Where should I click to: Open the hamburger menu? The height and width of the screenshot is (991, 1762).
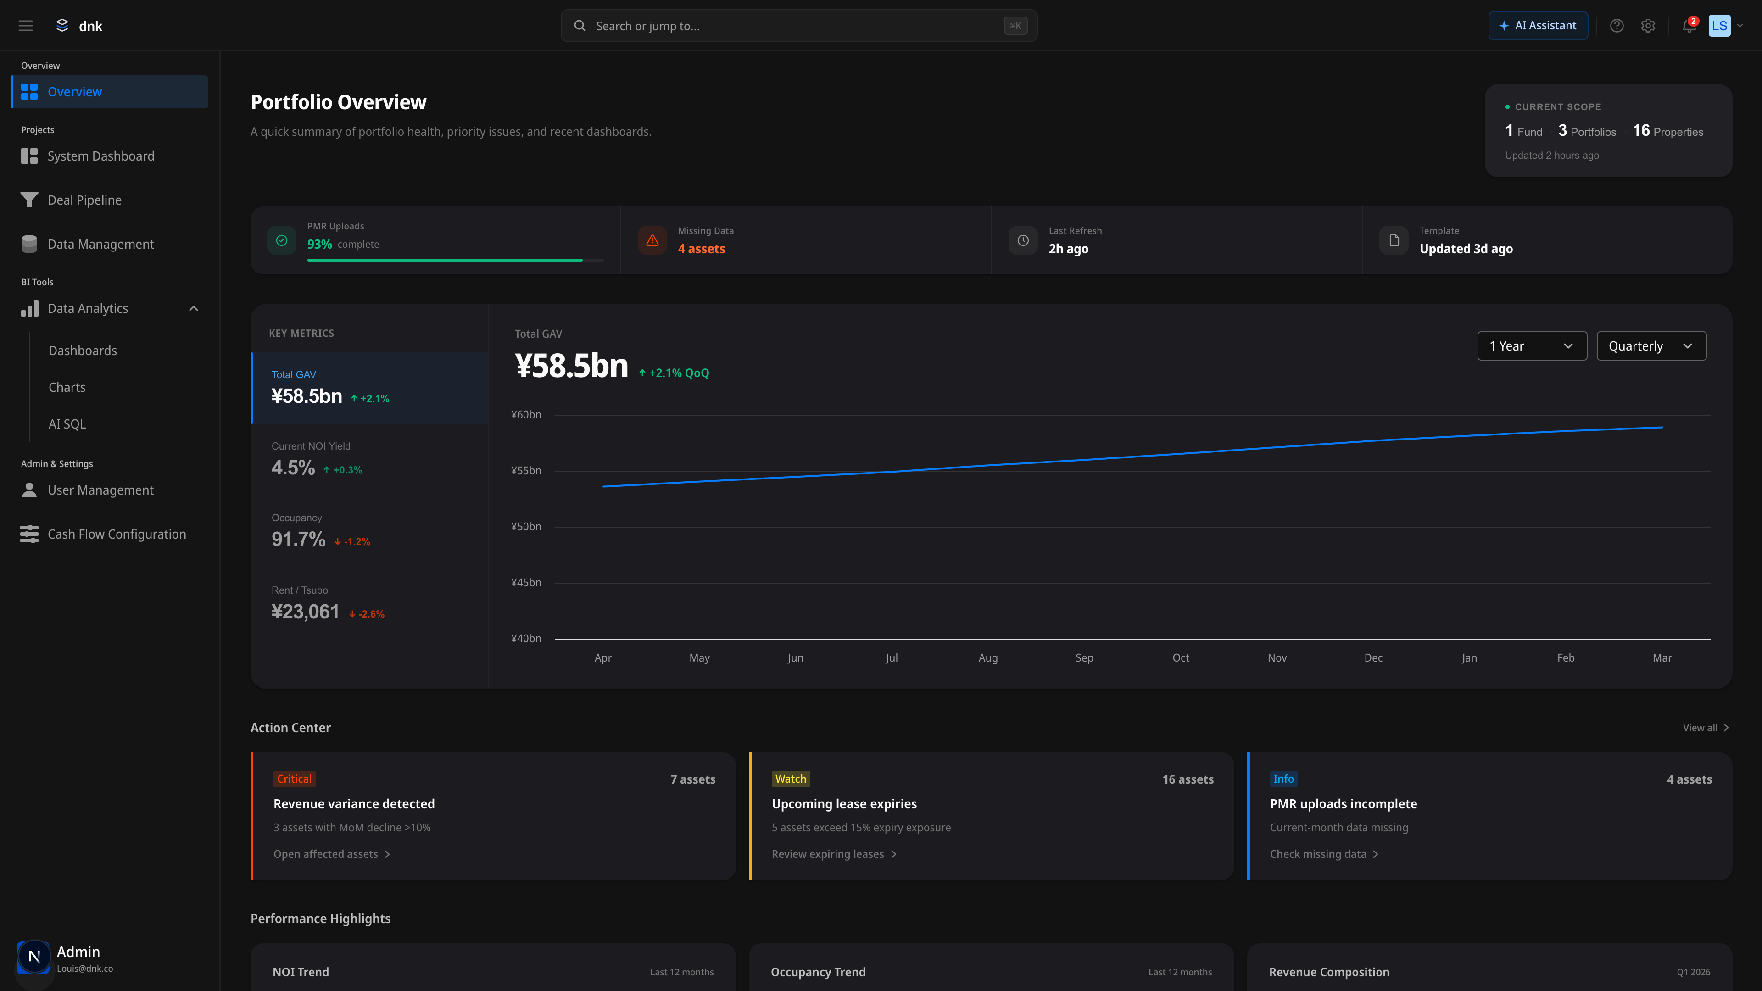(25, 25)
